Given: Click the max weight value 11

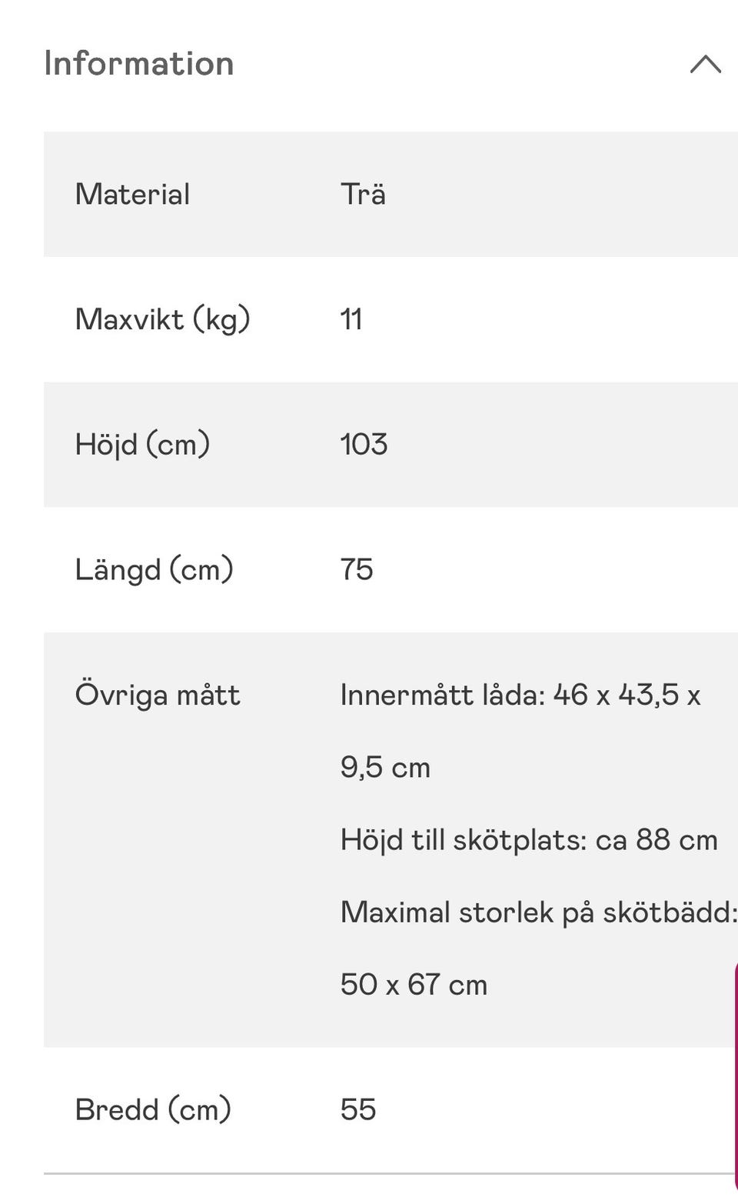Looking at the screenshot, I should [x=351, y=319].
